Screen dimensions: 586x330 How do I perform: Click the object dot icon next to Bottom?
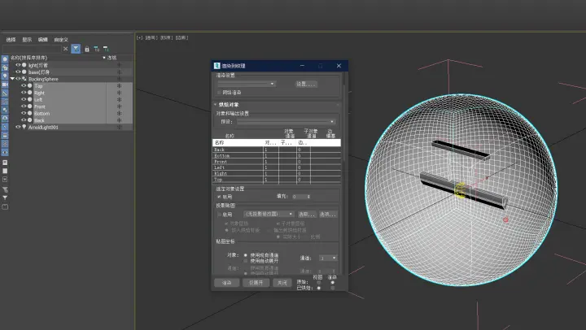point(30,114)
